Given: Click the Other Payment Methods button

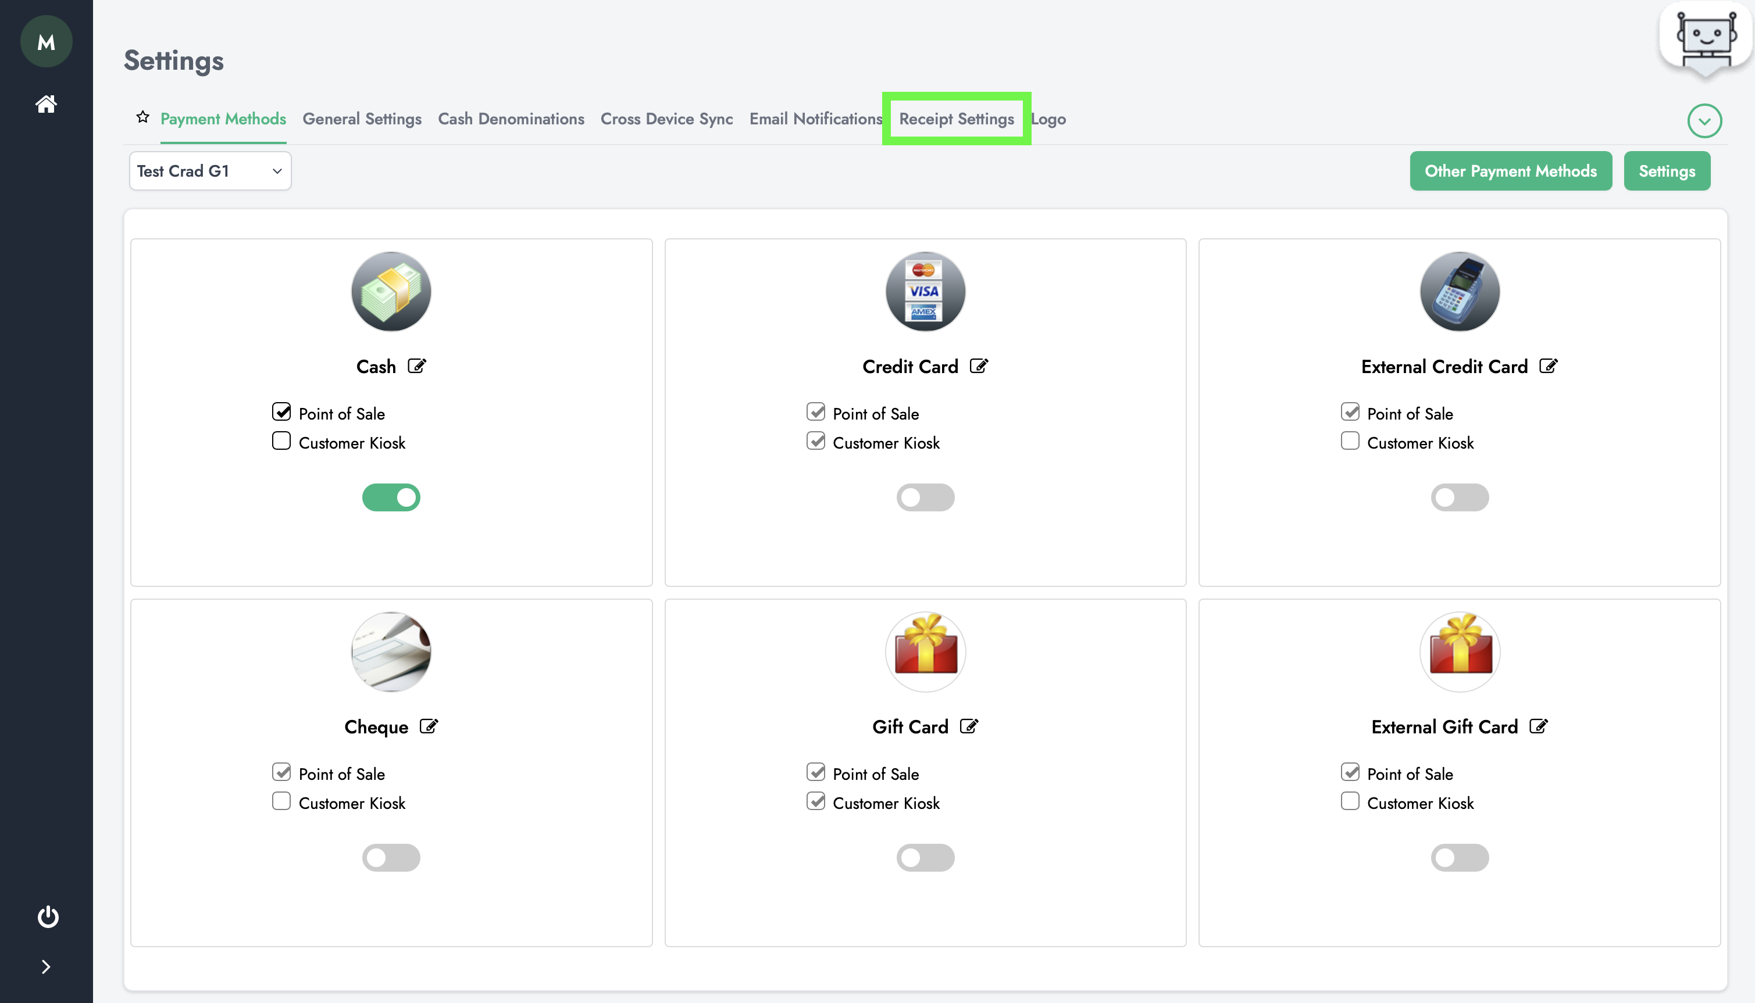Looking at the screenshot, I should click(x=1510, y=170).
